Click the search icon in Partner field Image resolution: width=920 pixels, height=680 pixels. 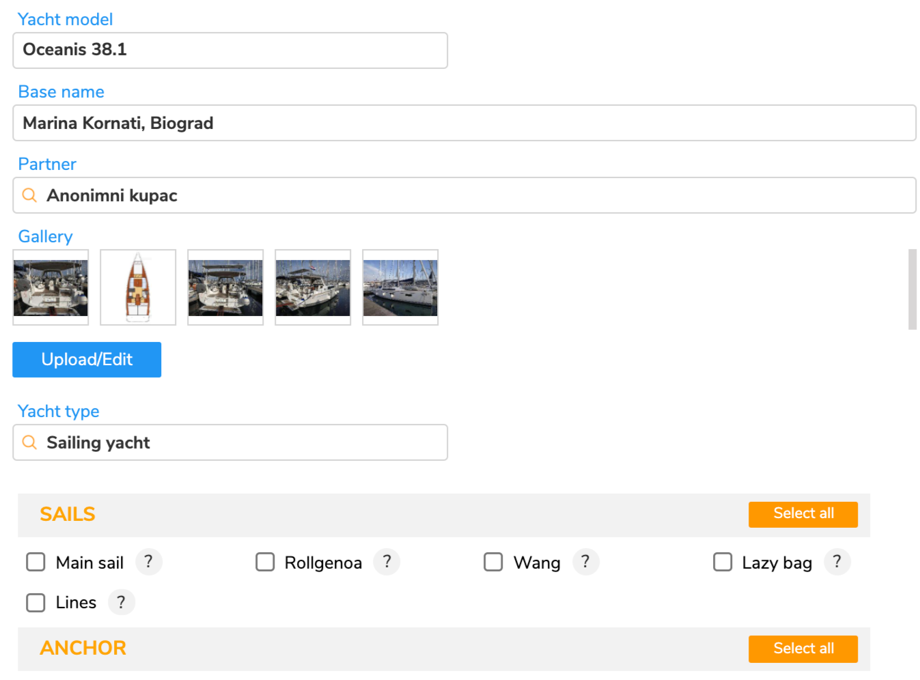(29, 195)
